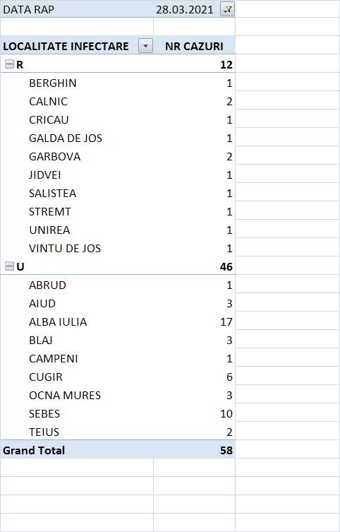Click the TEIUS row label

(44, 432)
